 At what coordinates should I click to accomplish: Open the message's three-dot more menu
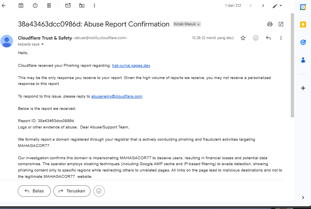pyautogui.click(x=281, y=38)
